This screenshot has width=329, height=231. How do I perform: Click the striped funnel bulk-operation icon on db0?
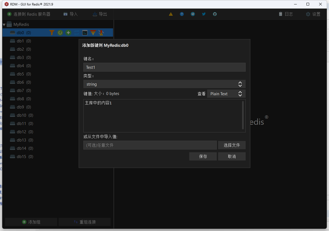[x=93, y=32]
